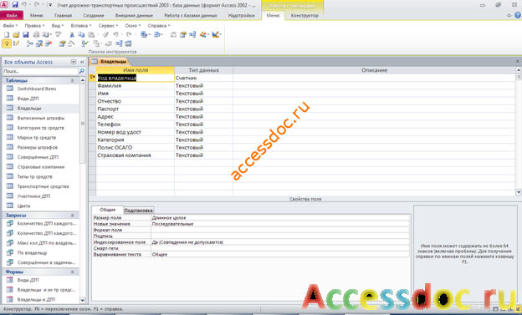
Task: Click the Delete Rows icon with red X
Action: click(x=49, y=43)
